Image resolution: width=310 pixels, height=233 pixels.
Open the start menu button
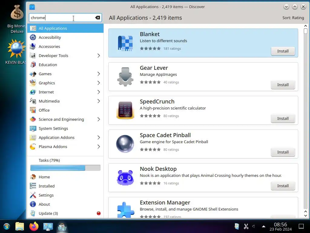7,226
